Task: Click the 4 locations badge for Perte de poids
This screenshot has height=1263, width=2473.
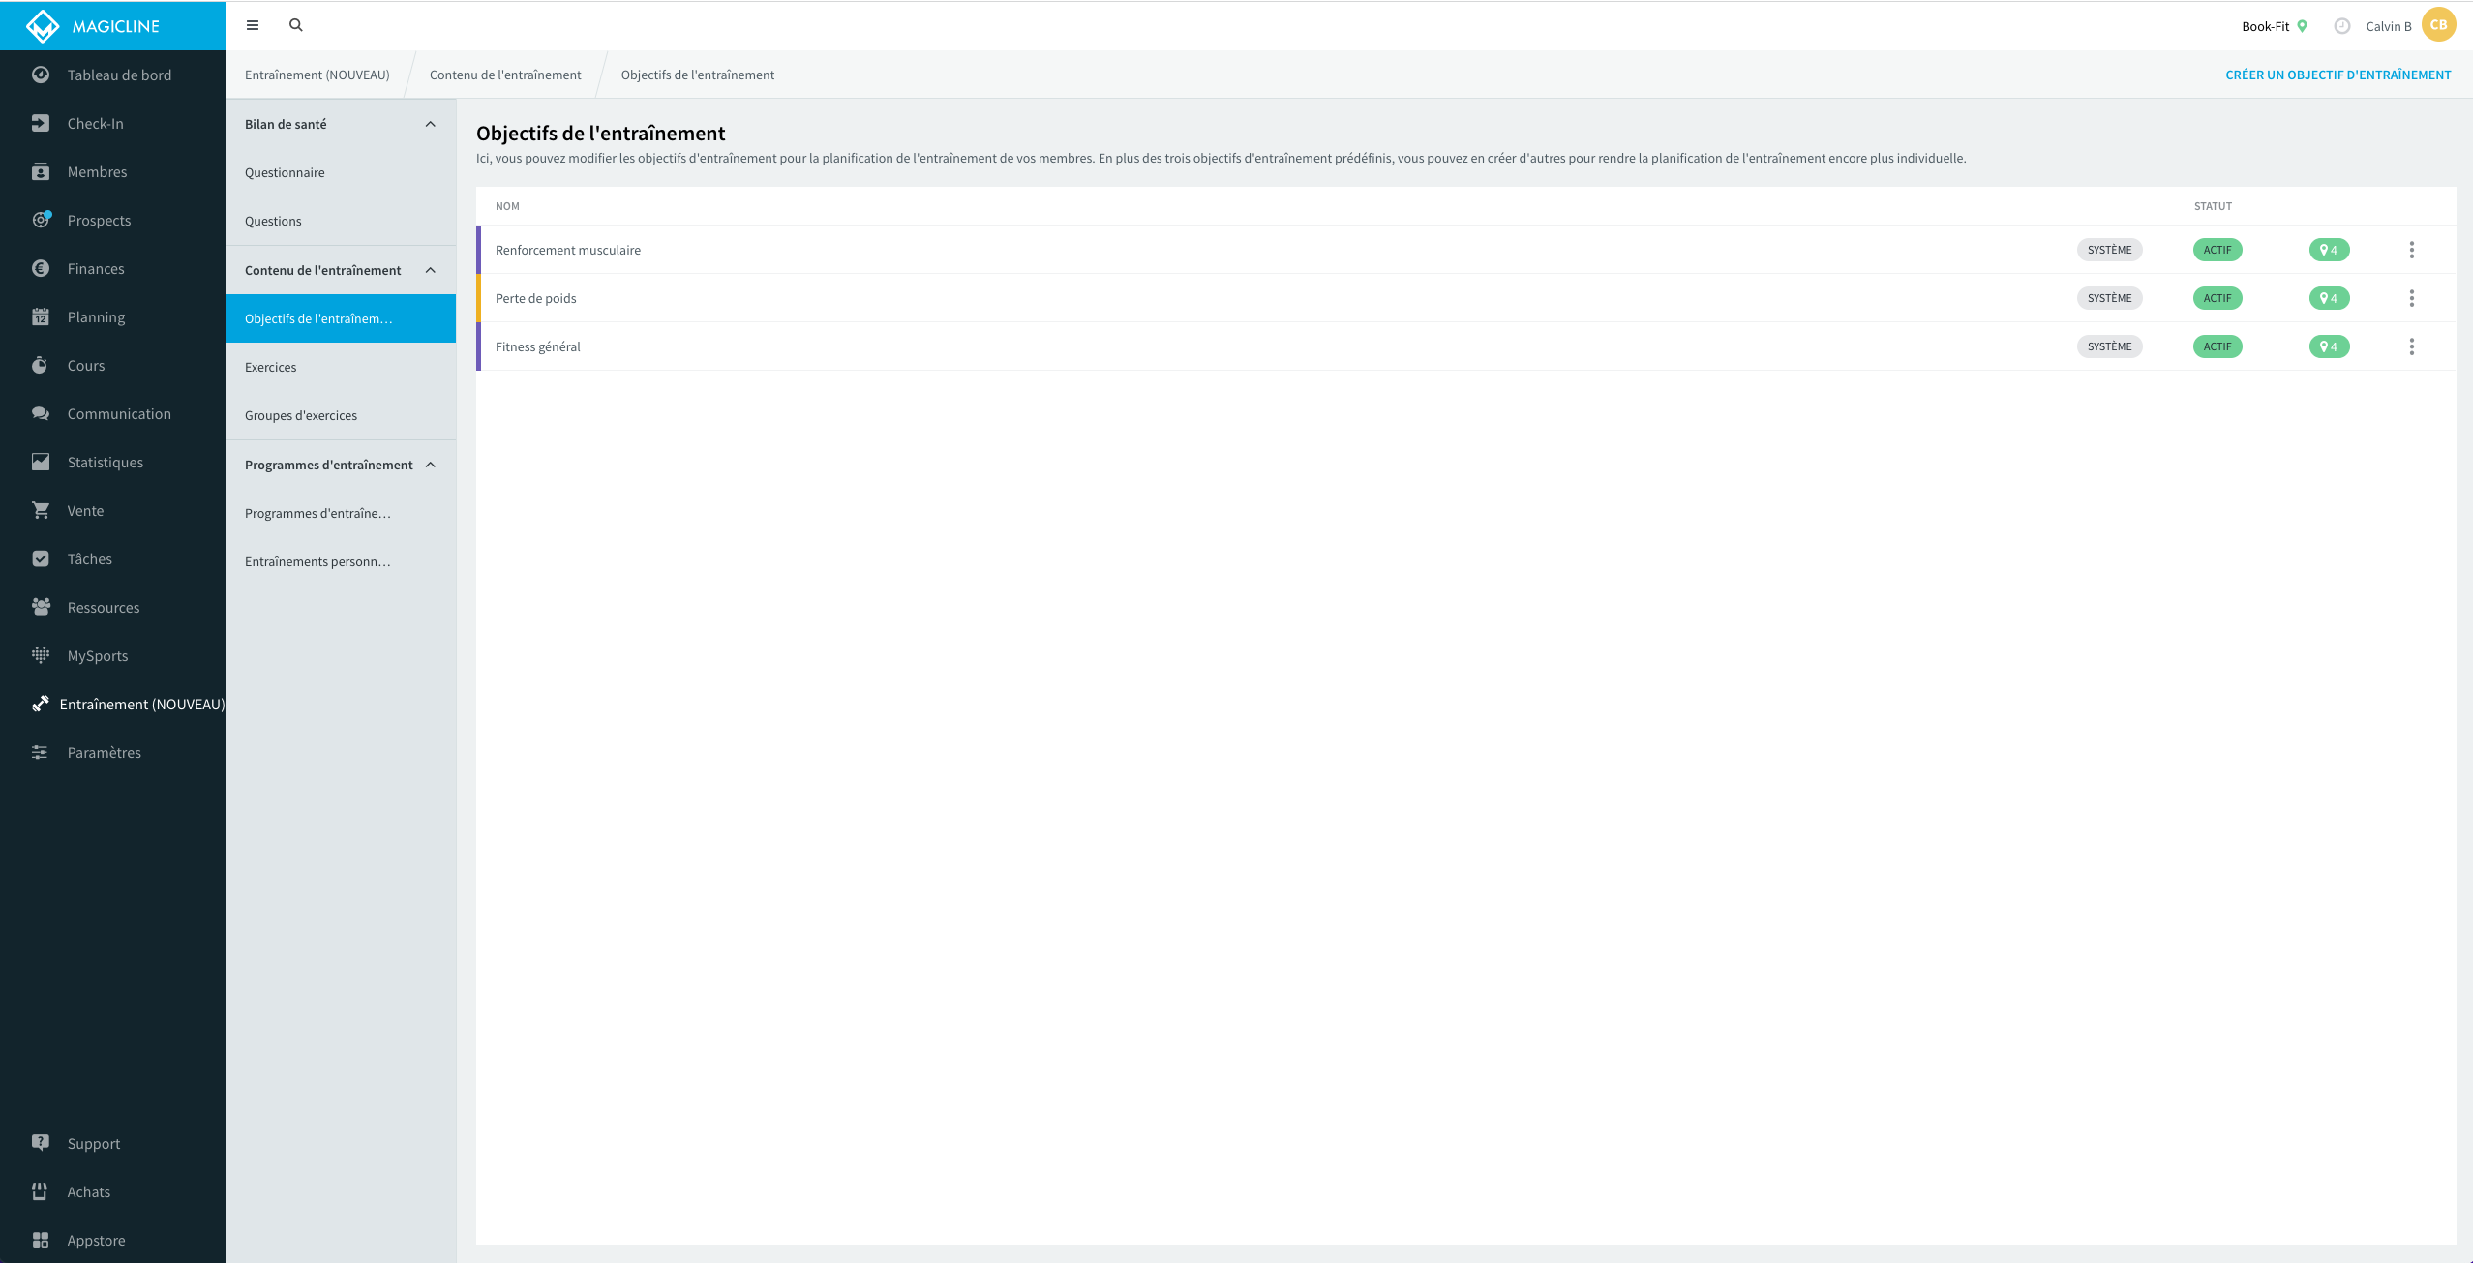Action: pos(2329,298)
